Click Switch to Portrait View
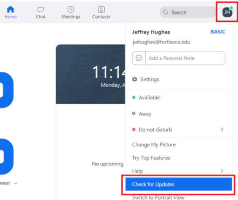 158,197
